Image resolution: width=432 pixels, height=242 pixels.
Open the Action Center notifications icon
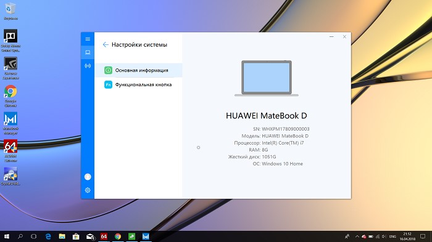[x=423, y=236]
